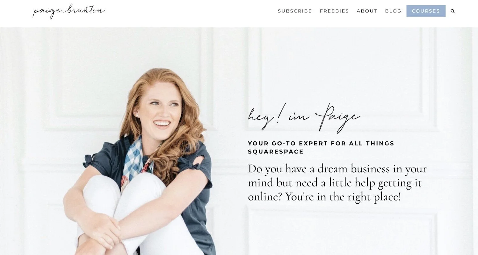Go to the Freebies page
This screenshot has height=255, width=478.
pos(334,11)
